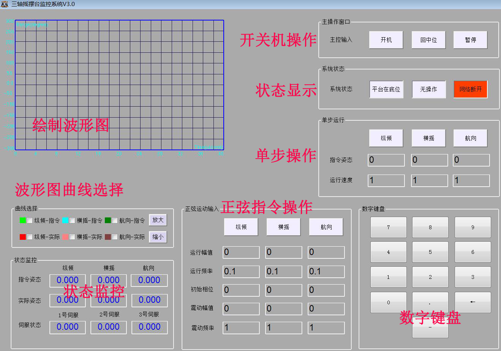The image size is (501, 351).
Task: Click 航向 button under 正弦运动输入
Action: [326, 227]
